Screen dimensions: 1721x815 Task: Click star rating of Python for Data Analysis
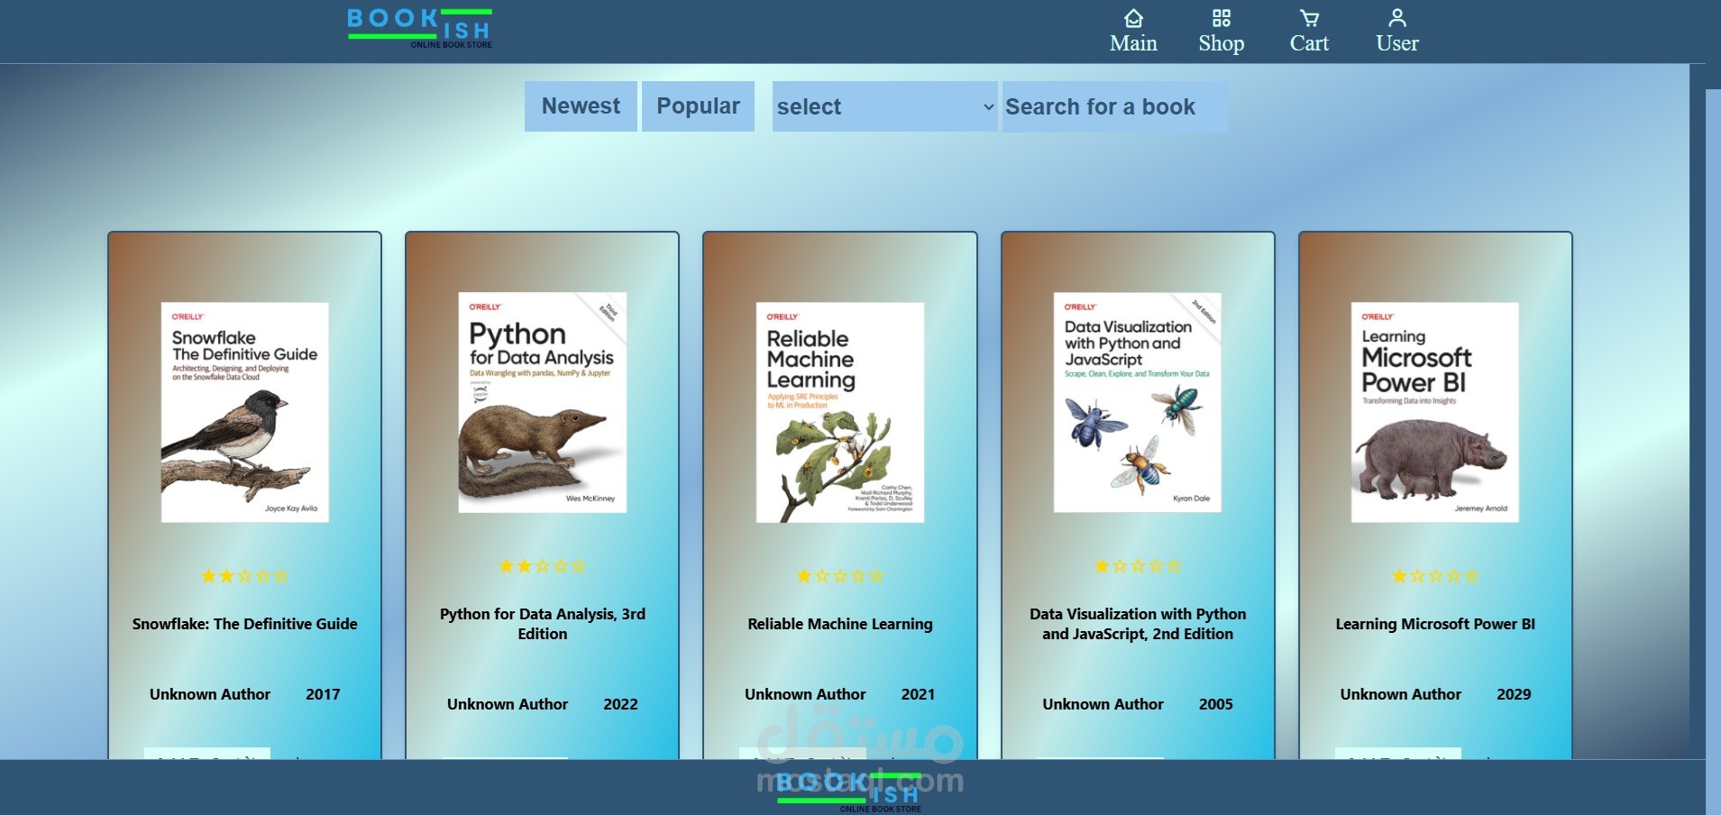click(543, 566)
